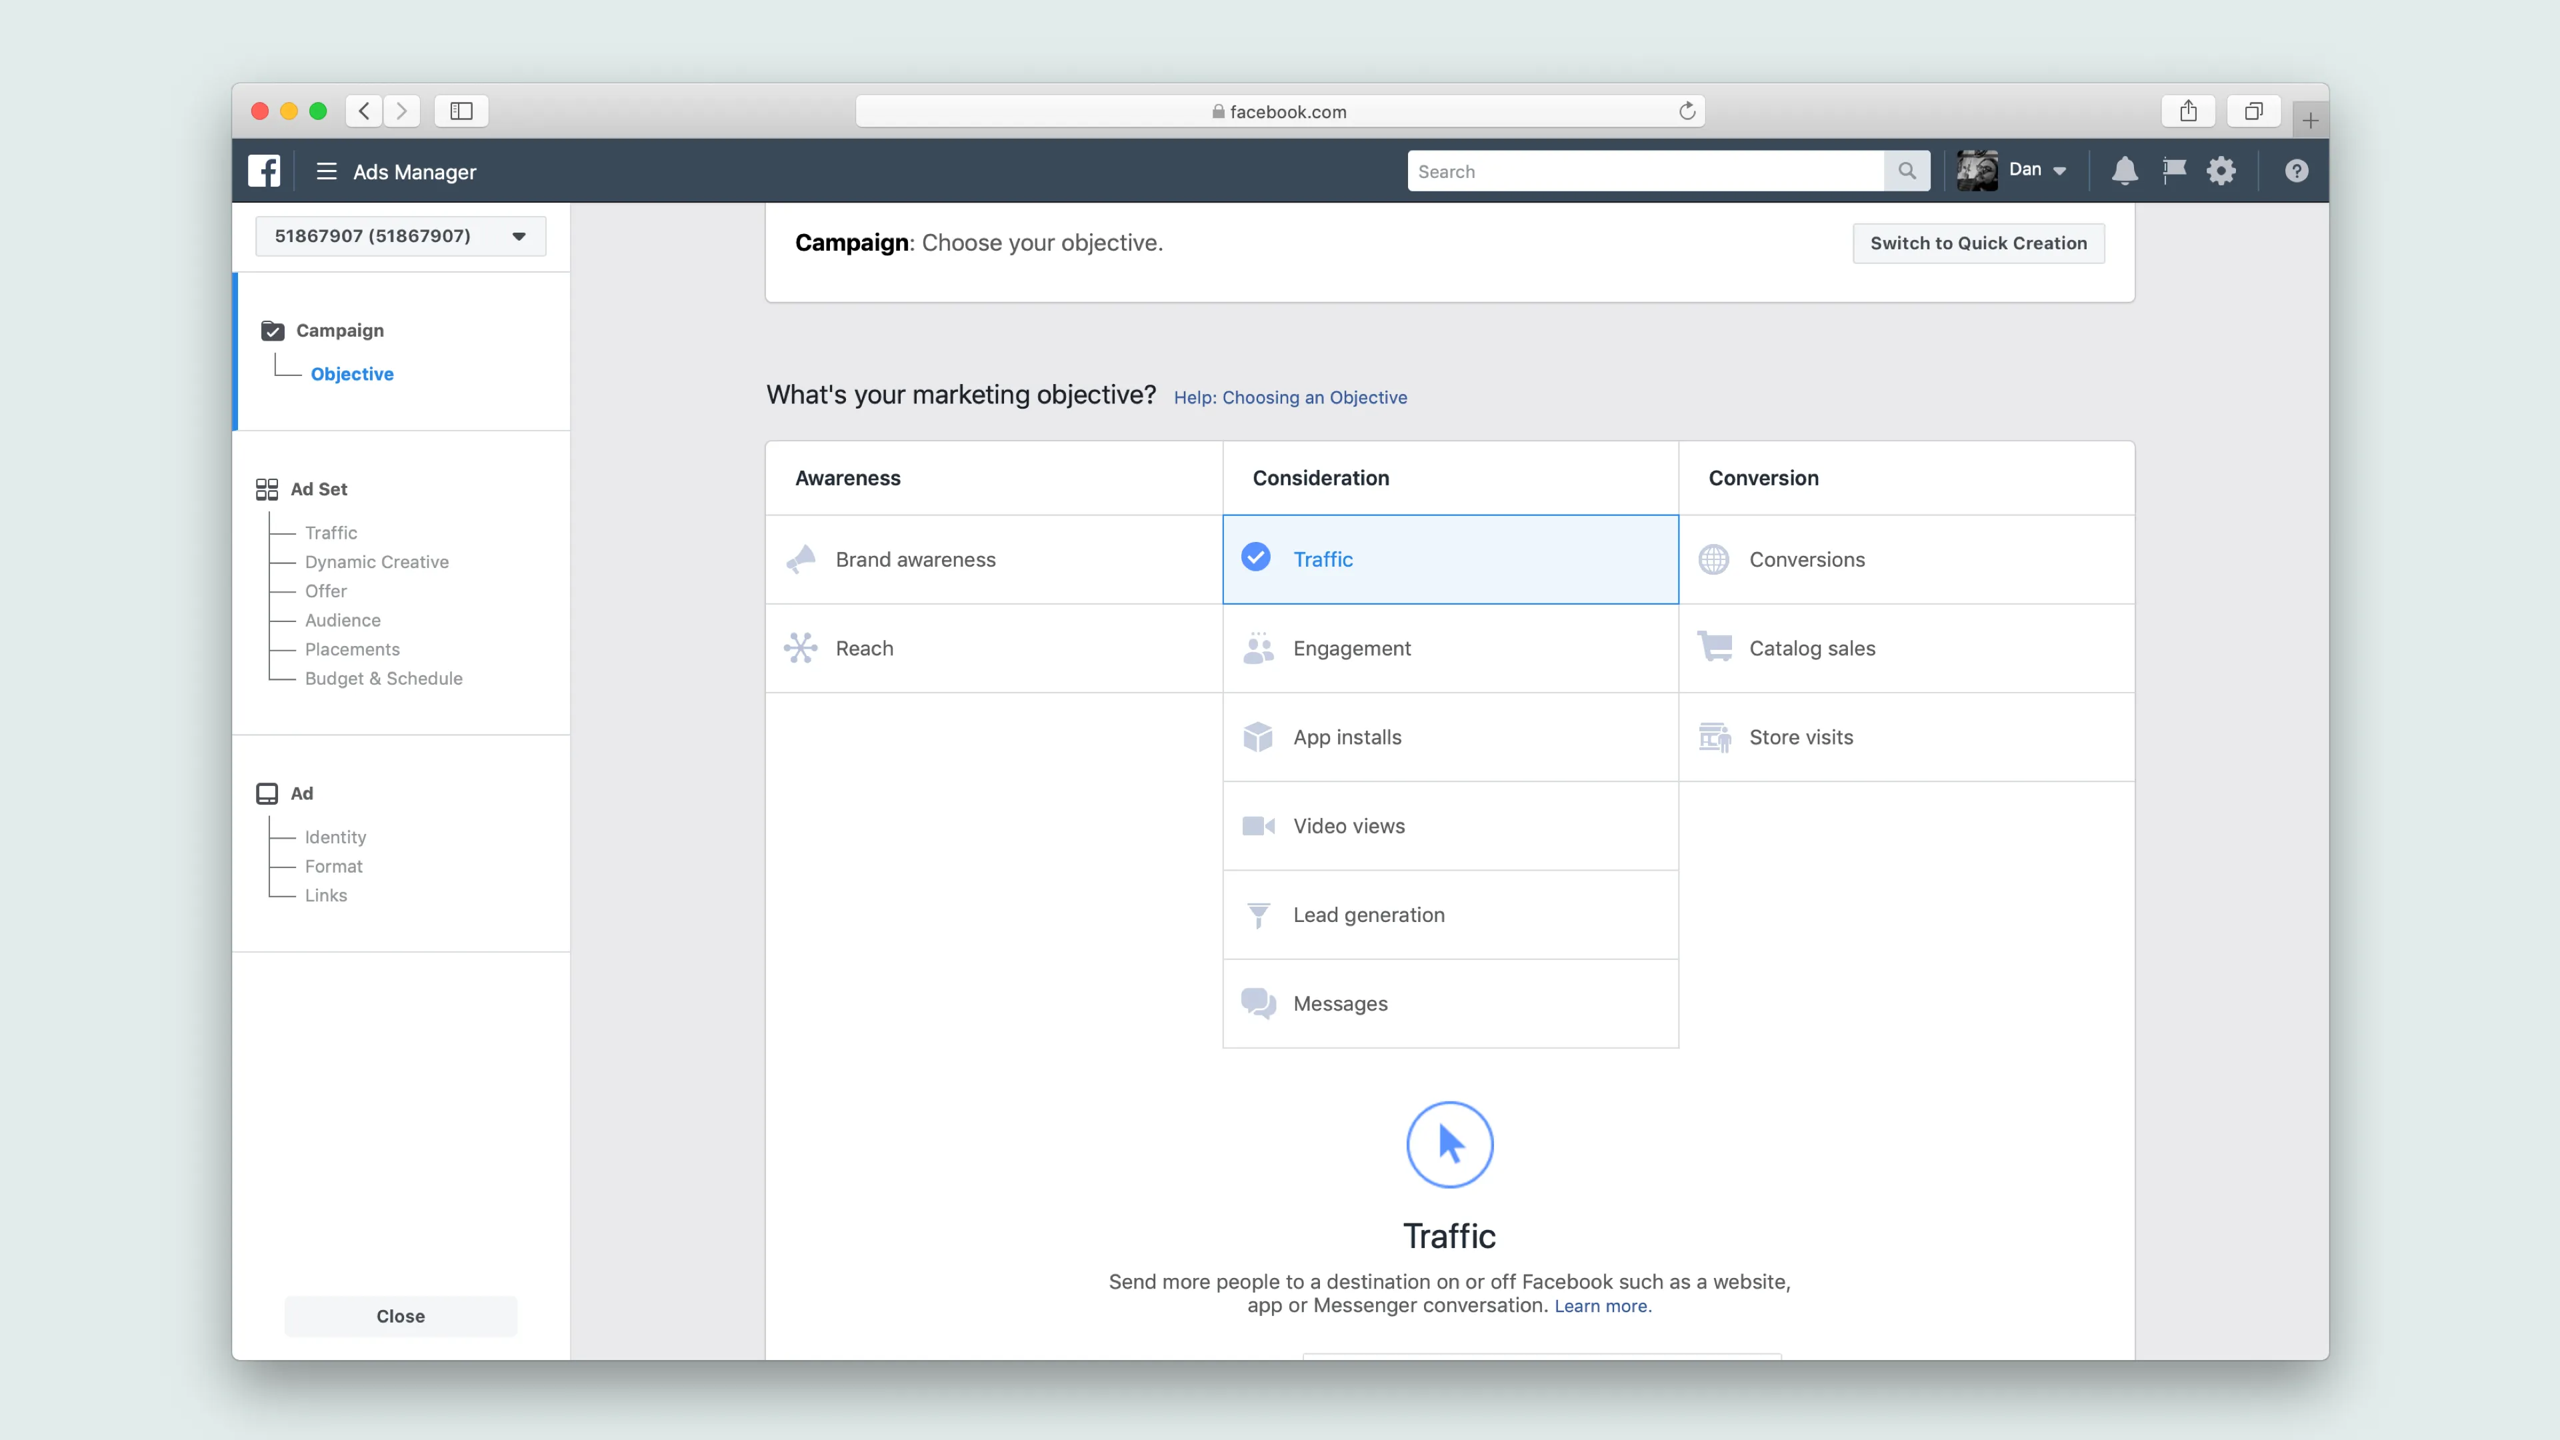Choose the Brand awareness objective
This screenshot has height=1440, width=2560.
click(x=914, y=559)
